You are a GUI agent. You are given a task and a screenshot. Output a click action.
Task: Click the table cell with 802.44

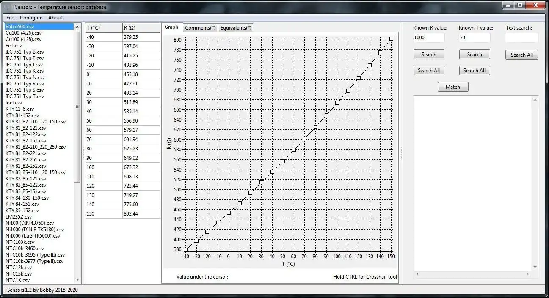(x=141, y=214)
